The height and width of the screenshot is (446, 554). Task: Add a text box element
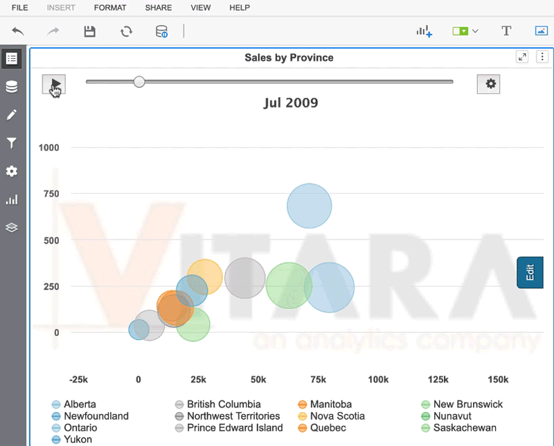coord(506,31)
